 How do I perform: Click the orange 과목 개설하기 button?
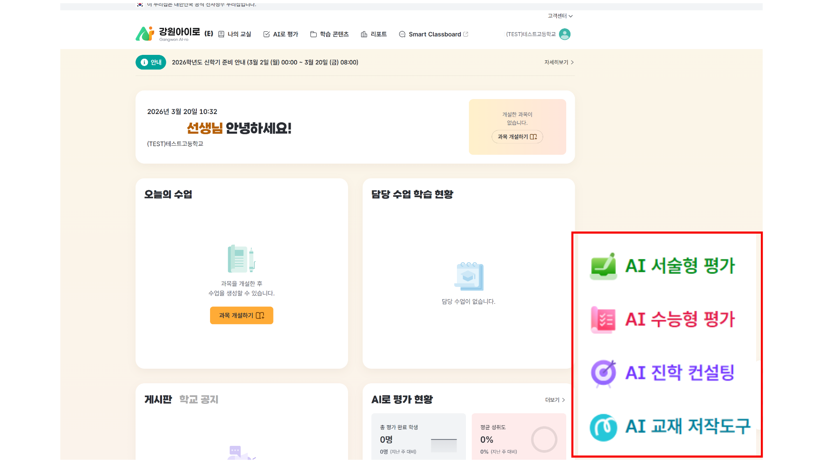tap(241, 316)
